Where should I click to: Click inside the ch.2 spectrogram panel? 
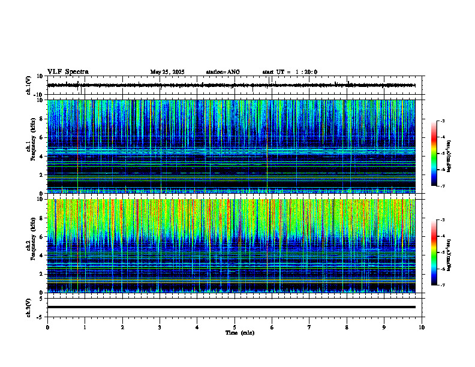[231, 246]
